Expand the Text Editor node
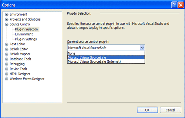 [x=7, y=44]
